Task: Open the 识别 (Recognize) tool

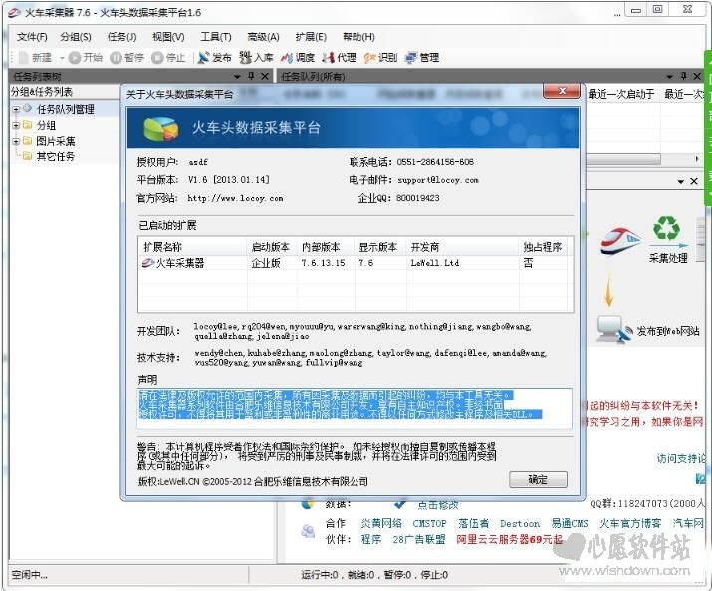Action: (380, 57)
